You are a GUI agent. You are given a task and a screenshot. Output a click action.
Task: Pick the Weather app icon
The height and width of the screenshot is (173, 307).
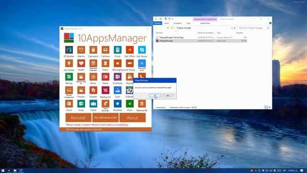click(118, 104)
